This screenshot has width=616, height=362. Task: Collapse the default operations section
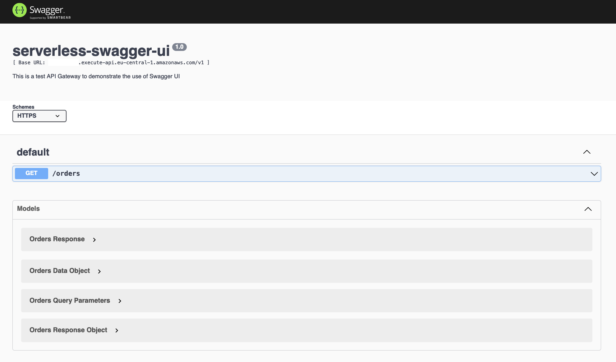587,152
